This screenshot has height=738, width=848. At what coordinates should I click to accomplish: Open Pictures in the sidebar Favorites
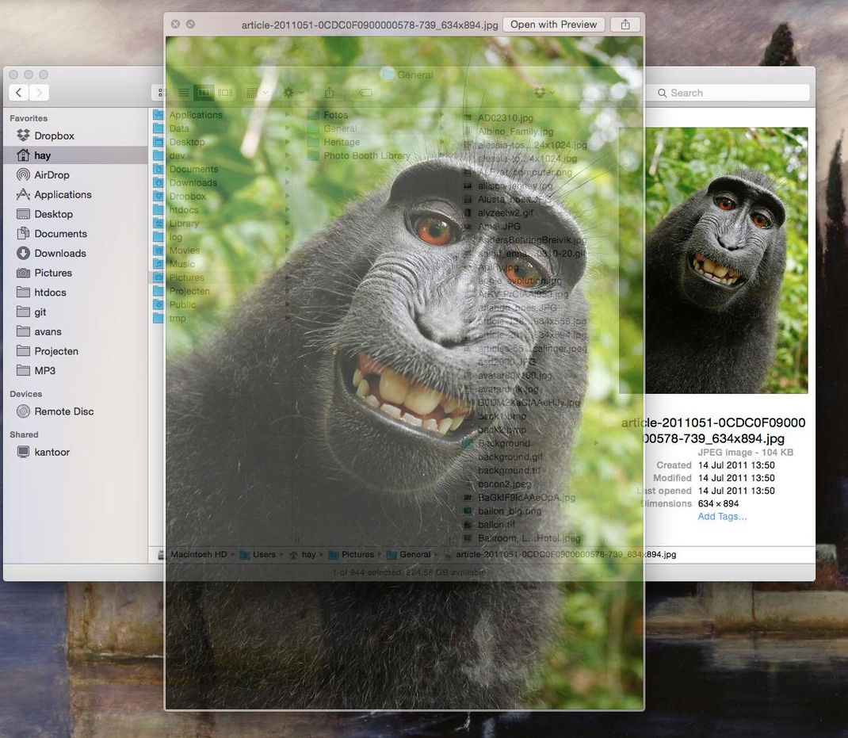click(x=75, y=273)
